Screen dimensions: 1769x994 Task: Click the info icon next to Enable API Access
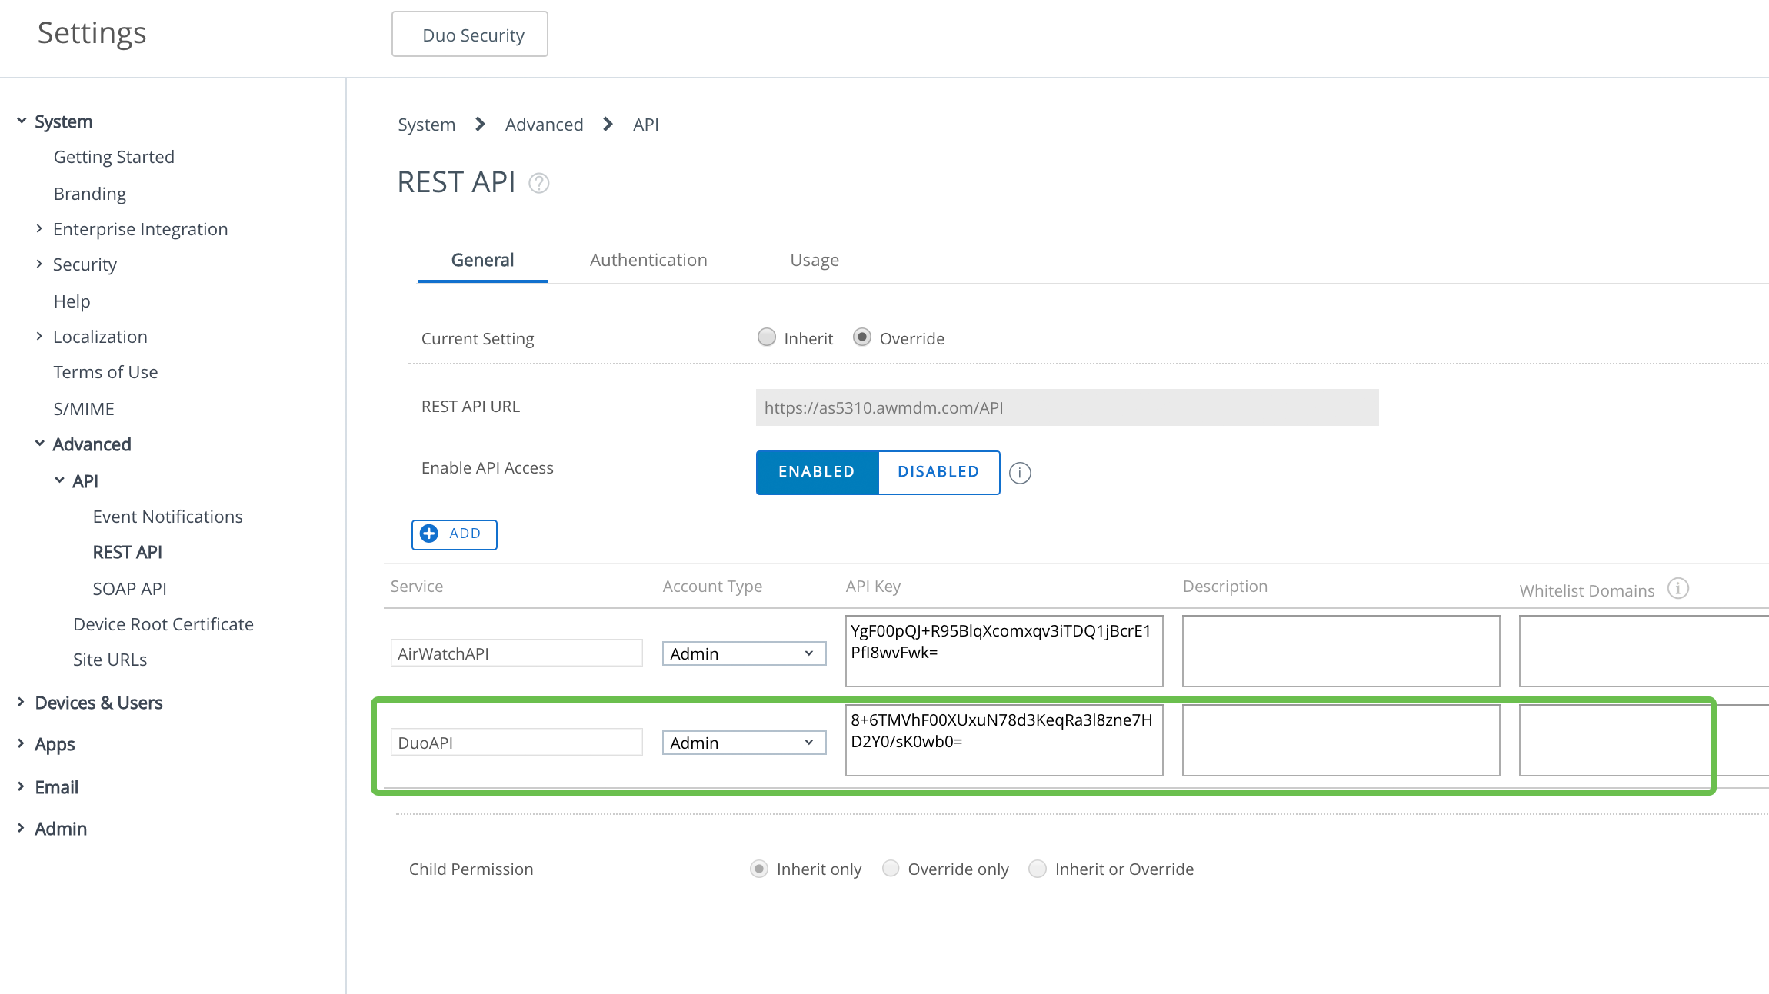1019,472
